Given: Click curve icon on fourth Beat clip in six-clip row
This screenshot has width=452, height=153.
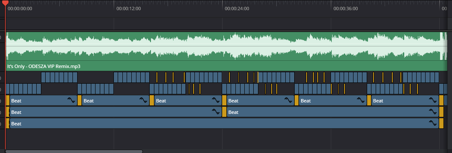Looking at the screenshot, I should pyautogui.click(x=288, y=100).
